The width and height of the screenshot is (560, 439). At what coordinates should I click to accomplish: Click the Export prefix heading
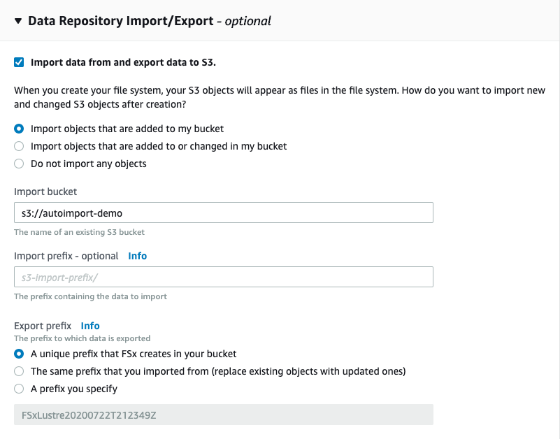tap(44, 326)
